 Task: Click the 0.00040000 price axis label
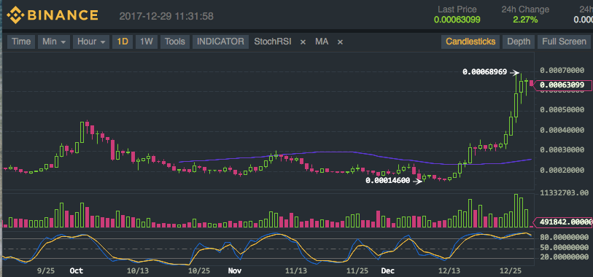point(563,130)
